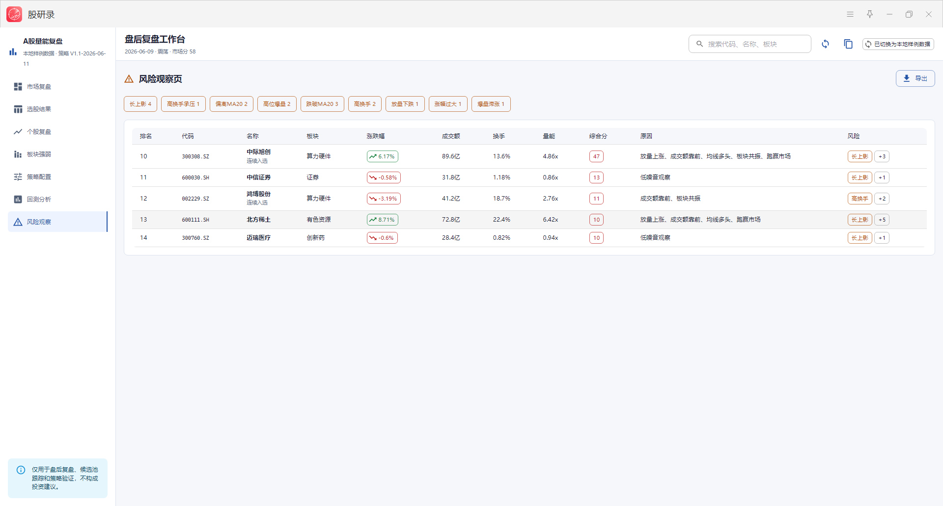Click the bar chart icon beside A股量能复盘
The height and width of the screenshot is (506, 943).
tap(13, 51)
